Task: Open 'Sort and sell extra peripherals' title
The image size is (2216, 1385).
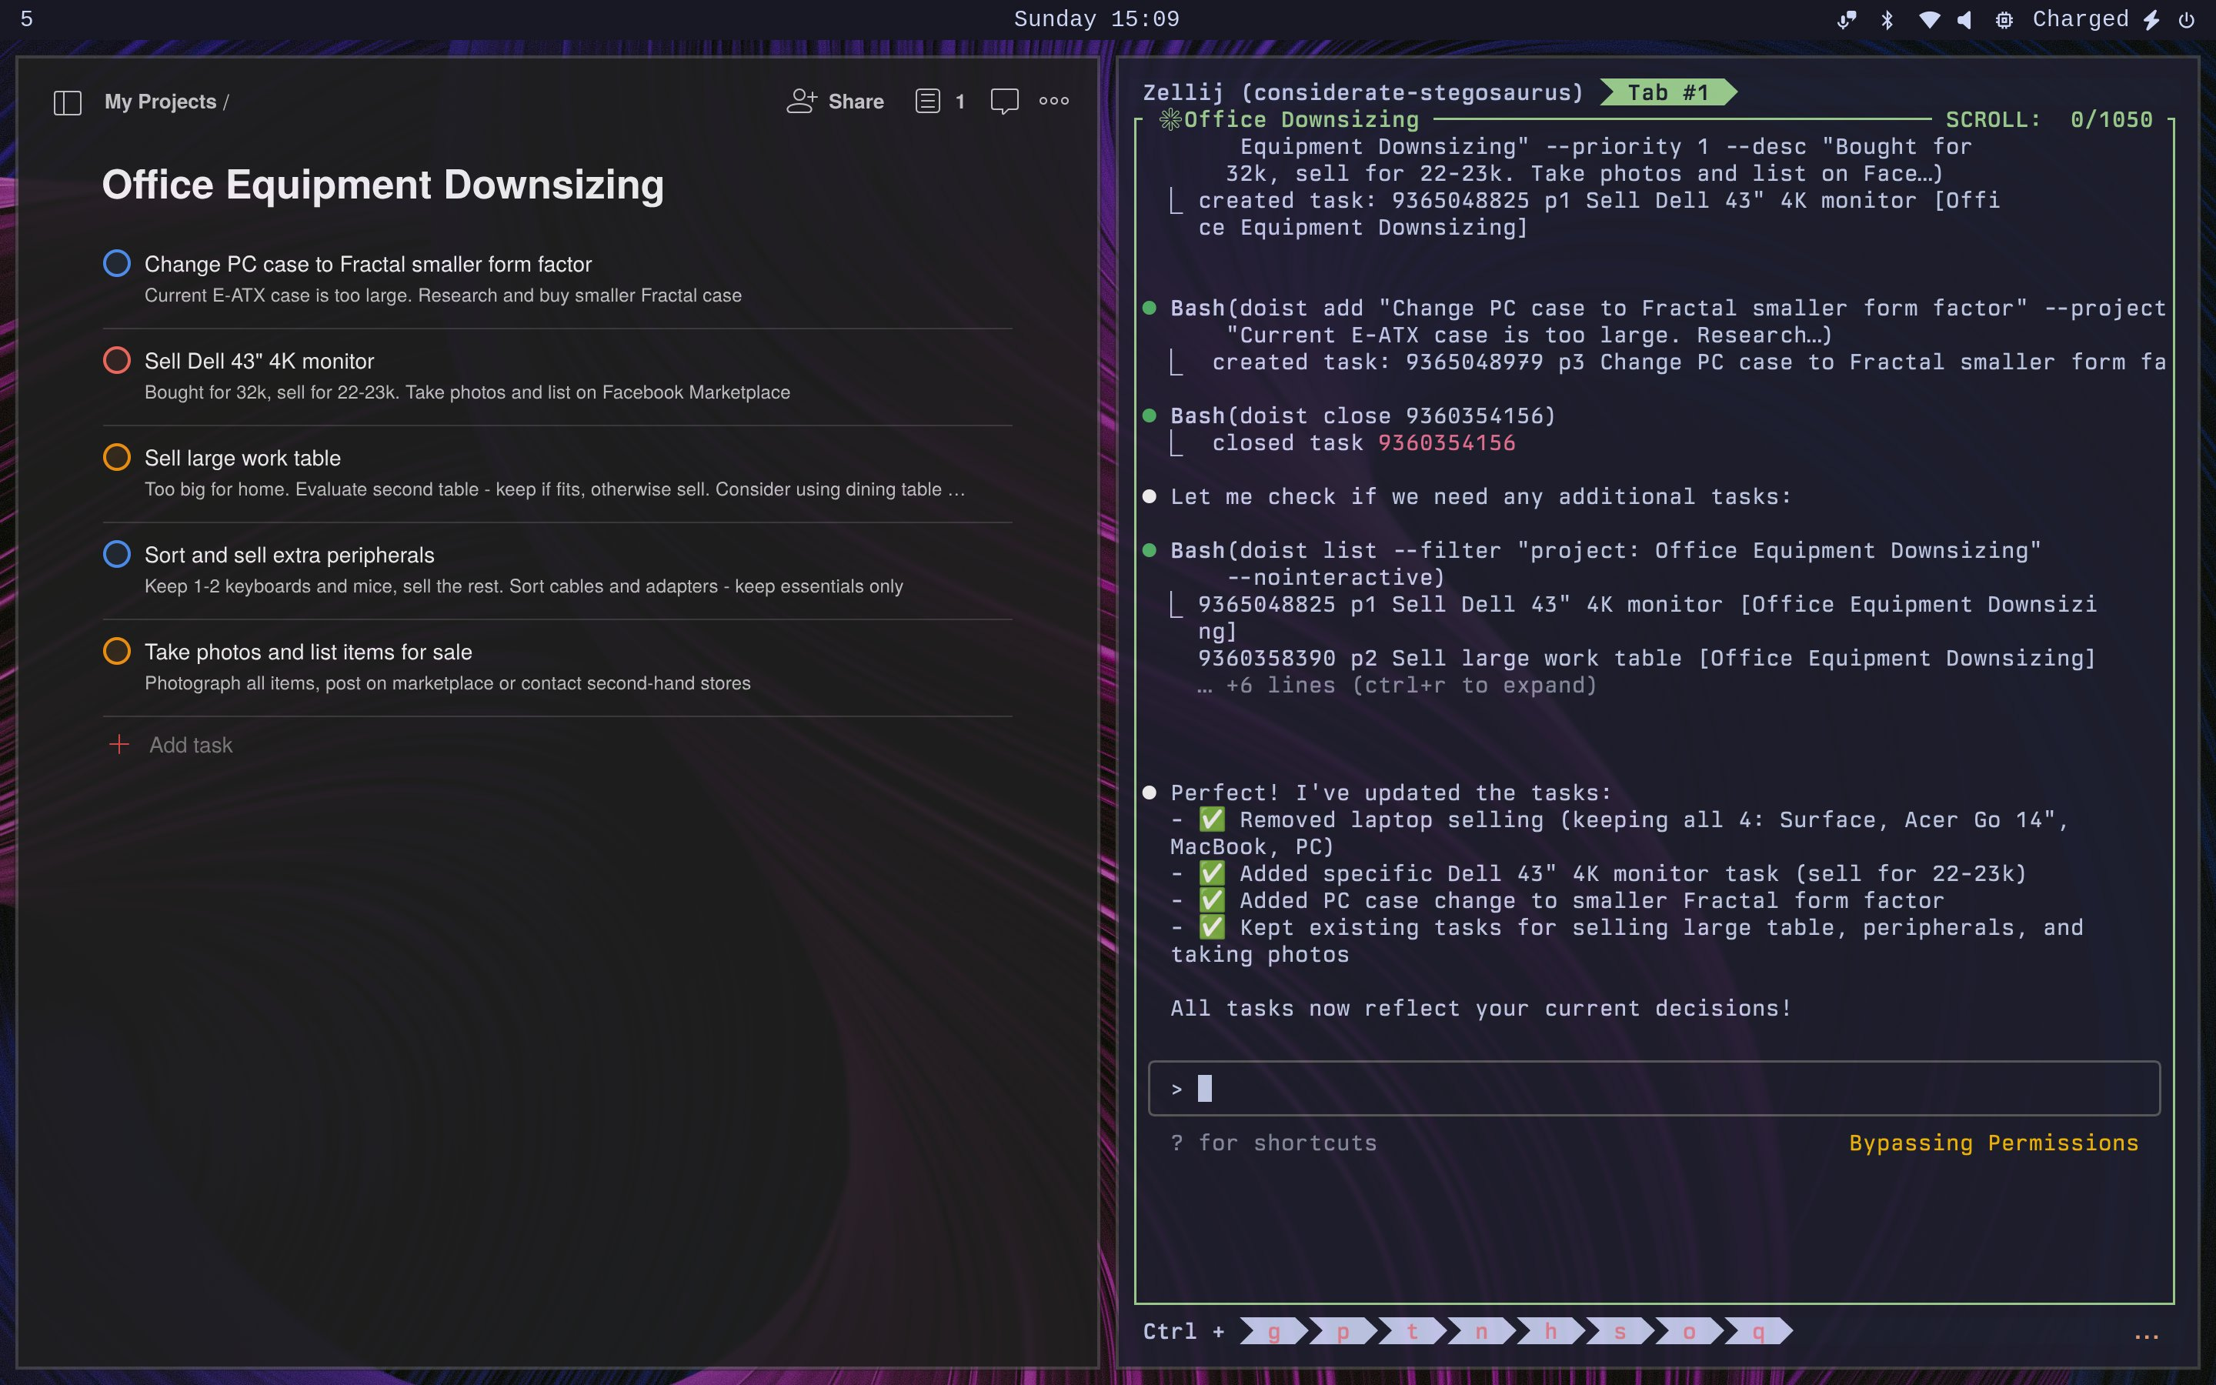Action: point(289,555)
